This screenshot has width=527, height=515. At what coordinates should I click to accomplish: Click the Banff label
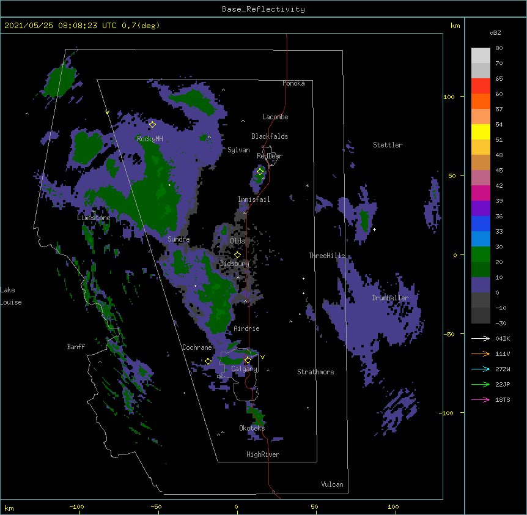point(76,347)
